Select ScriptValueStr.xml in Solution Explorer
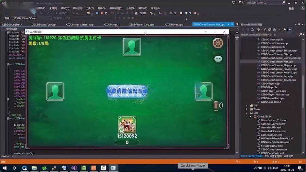 pyautogui.click(x=272, y=146)
